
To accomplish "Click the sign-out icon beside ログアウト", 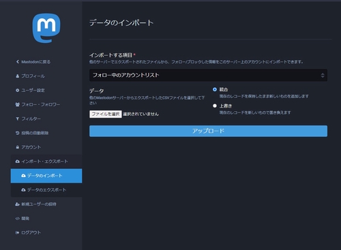I will click(x=18, y=232).
